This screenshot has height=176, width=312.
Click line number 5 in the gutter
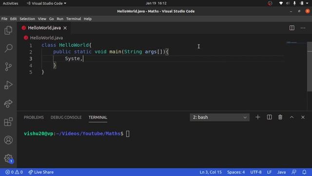click(x=31, y=72)
